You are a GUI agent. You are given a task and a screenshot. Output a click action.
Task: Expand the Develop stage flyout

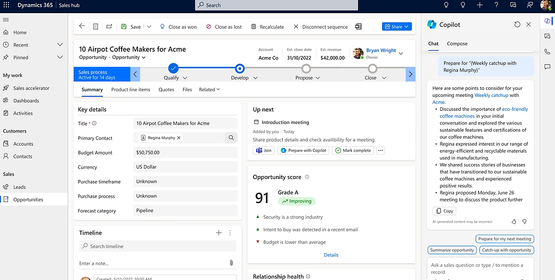pyautogui.click(x=255, y=78)
